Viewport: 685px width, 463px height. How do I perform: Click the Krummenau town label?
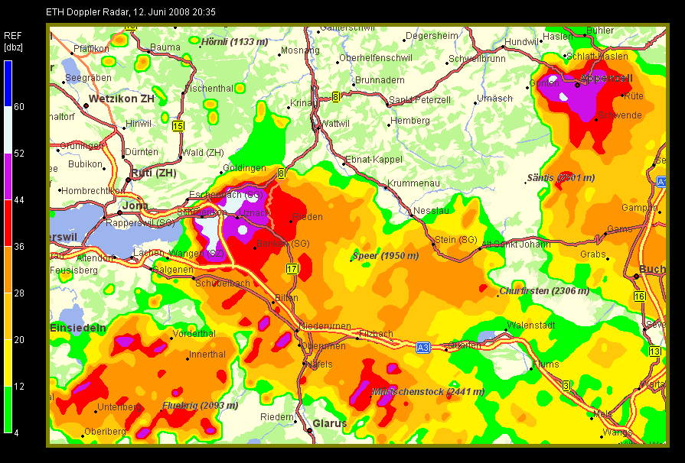tap(413, 183)
